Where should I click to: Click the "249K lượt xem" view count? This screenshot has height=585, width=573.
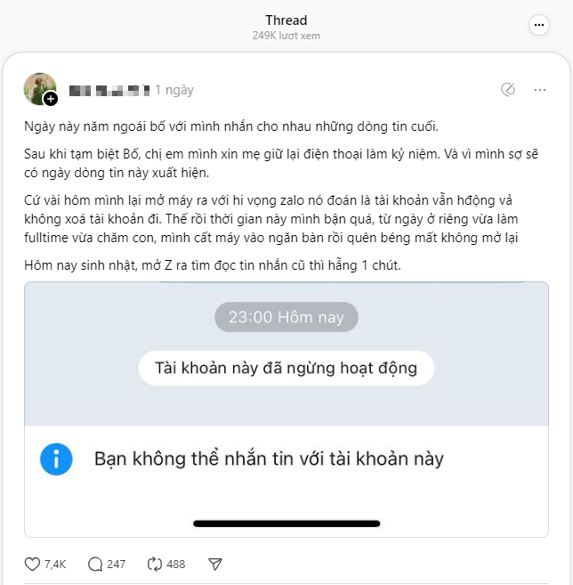click(x=286, y=36)
